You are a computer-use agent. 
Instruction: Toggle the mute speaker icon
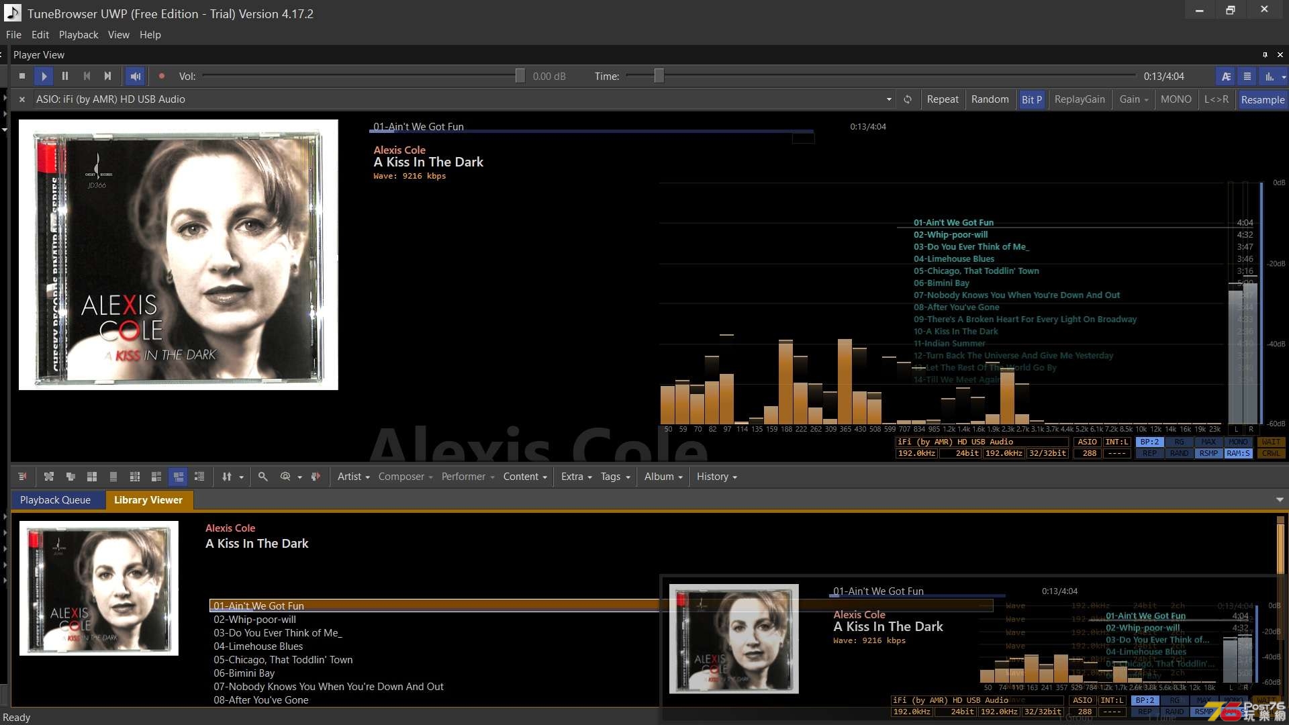coord(135,77)
